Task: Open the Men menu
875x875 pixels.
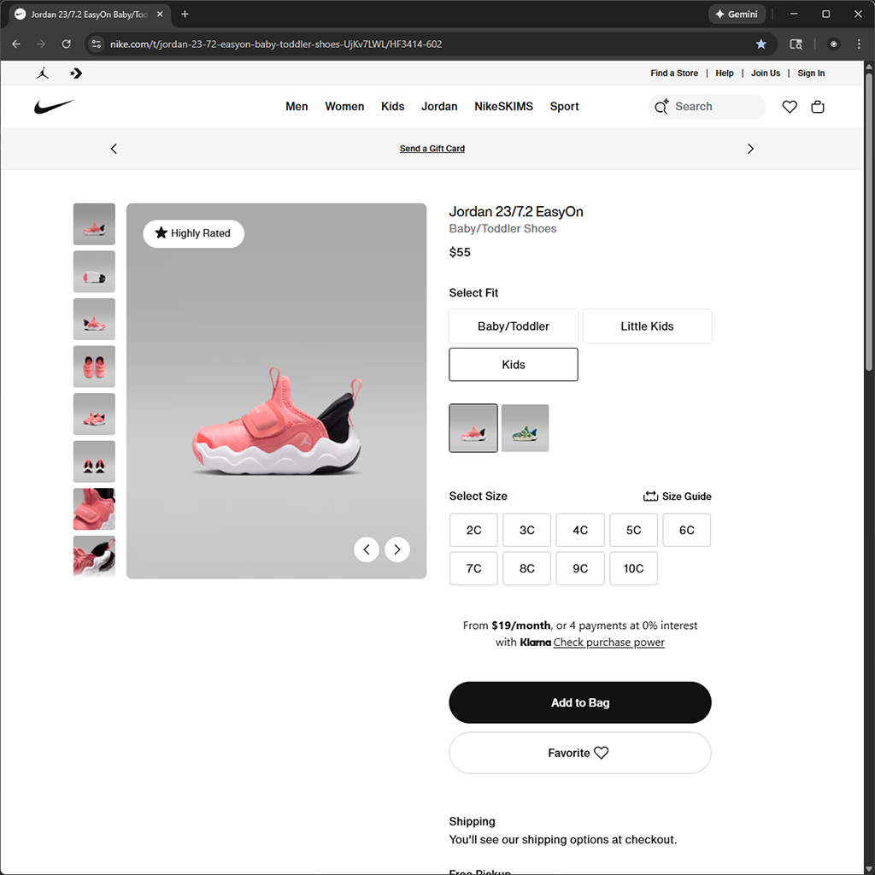Action: tap(297, 107)
